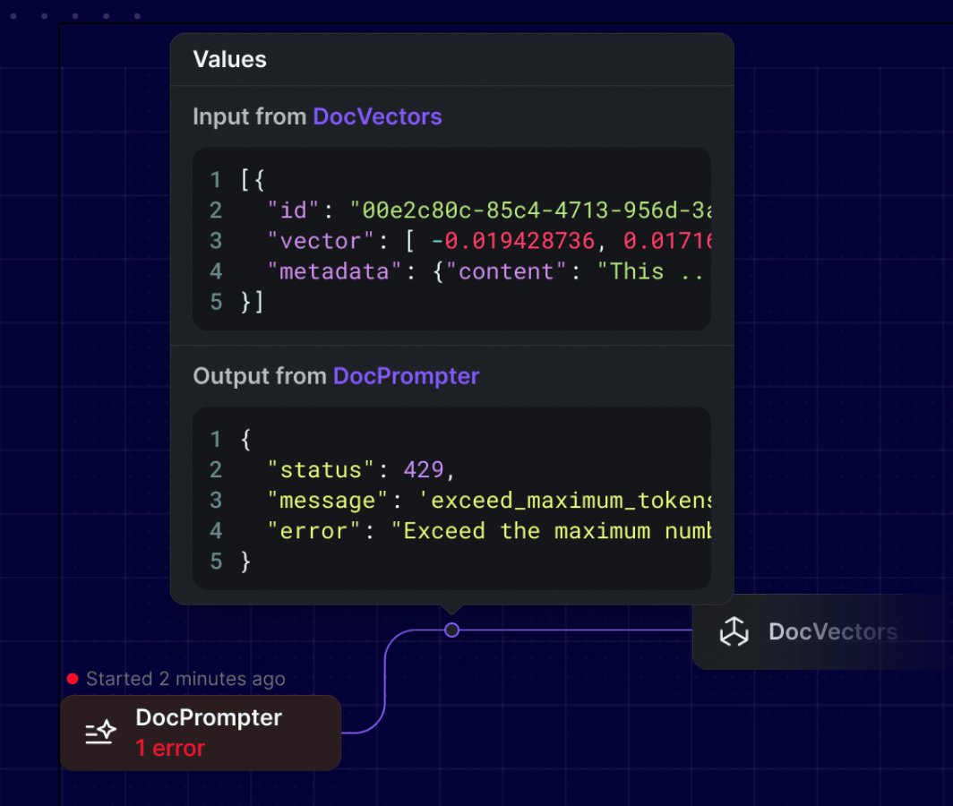Select the connection point circle on the edge

pyautogui.click(x=451, y=630)
